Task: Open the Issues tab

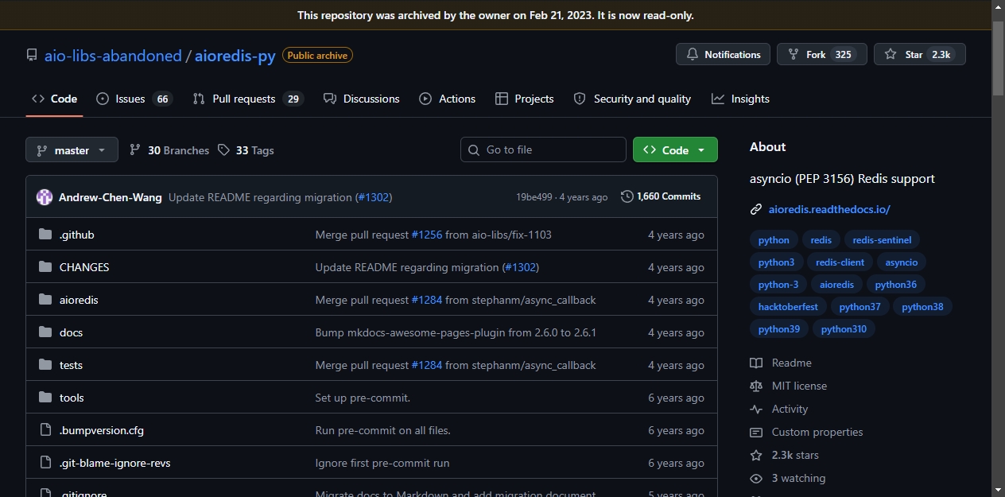Action: pos(134,99)
